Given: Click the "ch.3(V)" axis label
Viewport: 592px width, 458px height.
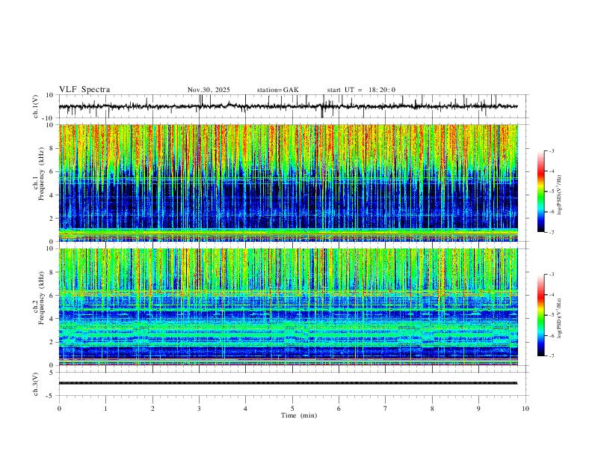Looking at the screenshot, I should tap(36, 384).
